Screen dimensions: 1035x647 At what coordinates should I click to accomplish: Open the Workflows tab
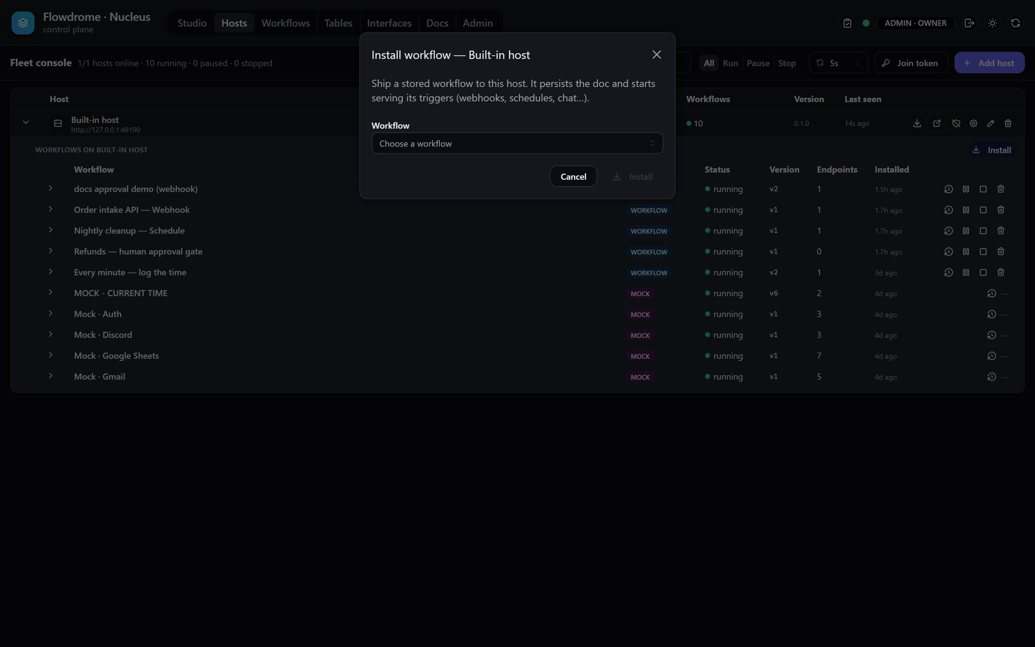pos(286,23)
